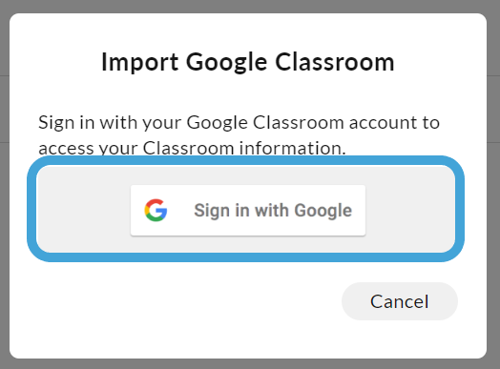Click the Cancel label text
This screenshot has height=369, width=500.
[x=399, y=301]
